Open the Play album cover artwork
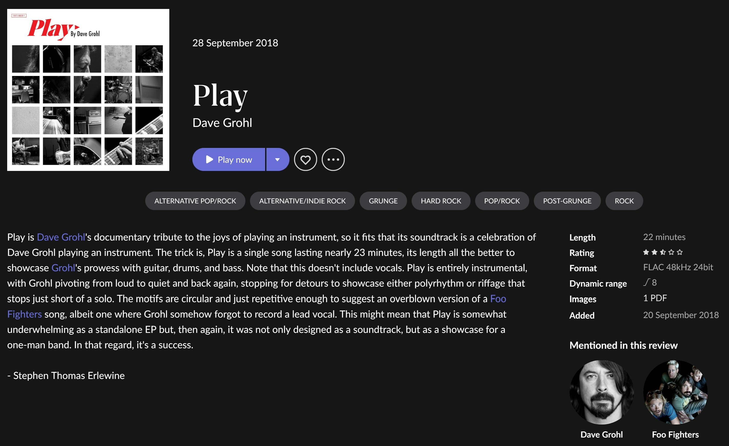729x446 pixels. 88,90
